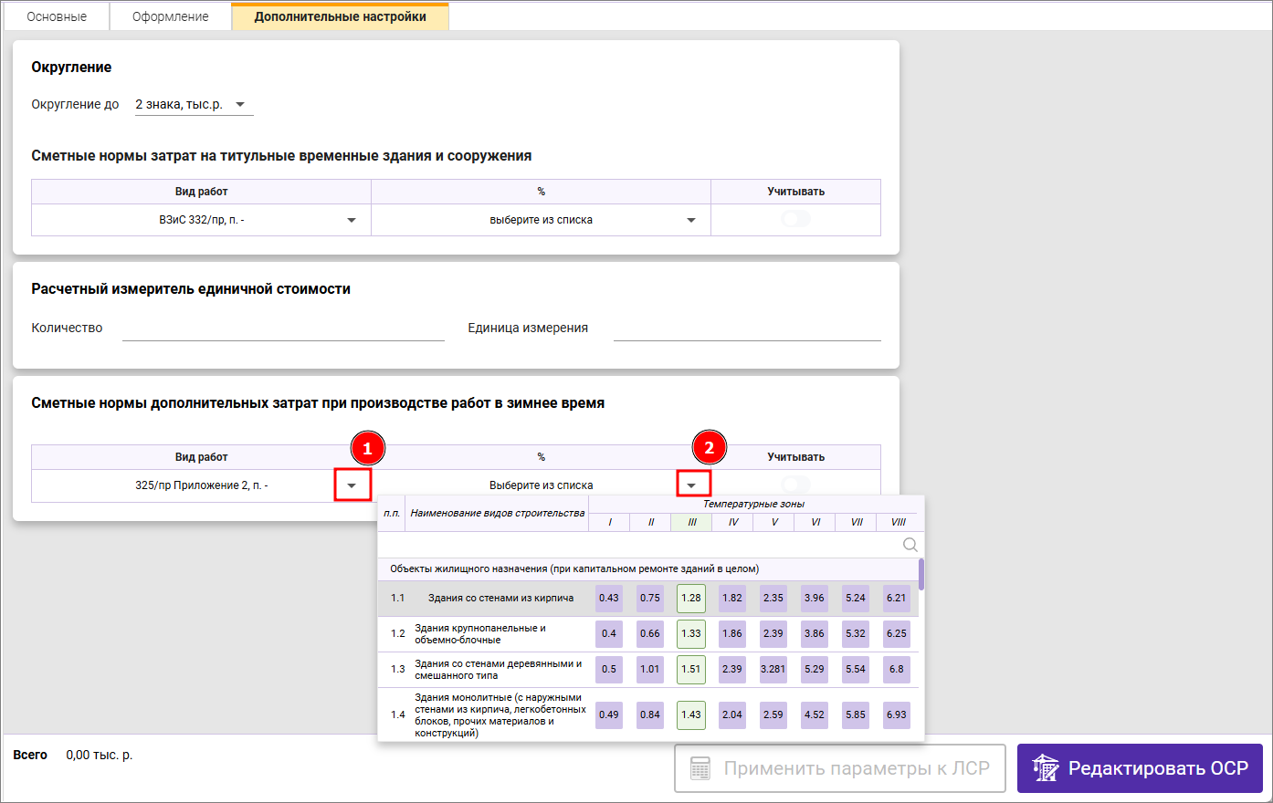Select value 0.43 in zone I column
The width and height of the screenshot is (1273, 803).
point(608,599)
